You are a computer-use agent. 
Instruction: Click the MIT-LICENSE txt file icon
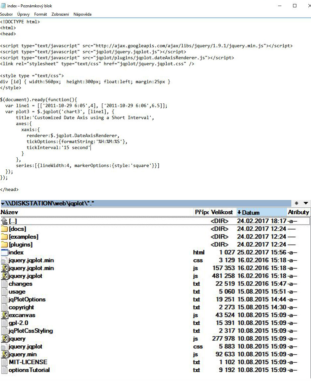click(x=4, y=362)
